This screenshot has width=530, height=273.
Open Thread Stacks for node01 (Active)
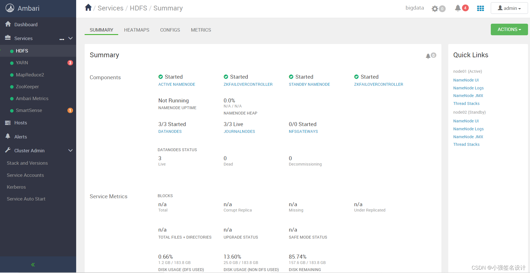(466, 104)
